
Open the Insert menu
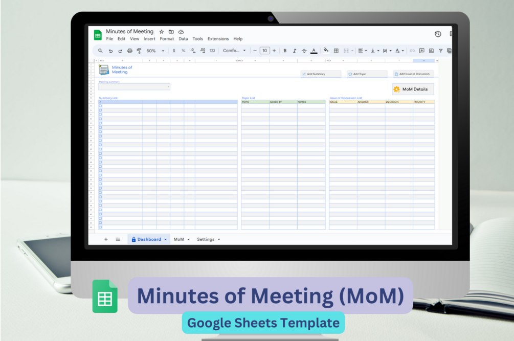click(149, 39)
